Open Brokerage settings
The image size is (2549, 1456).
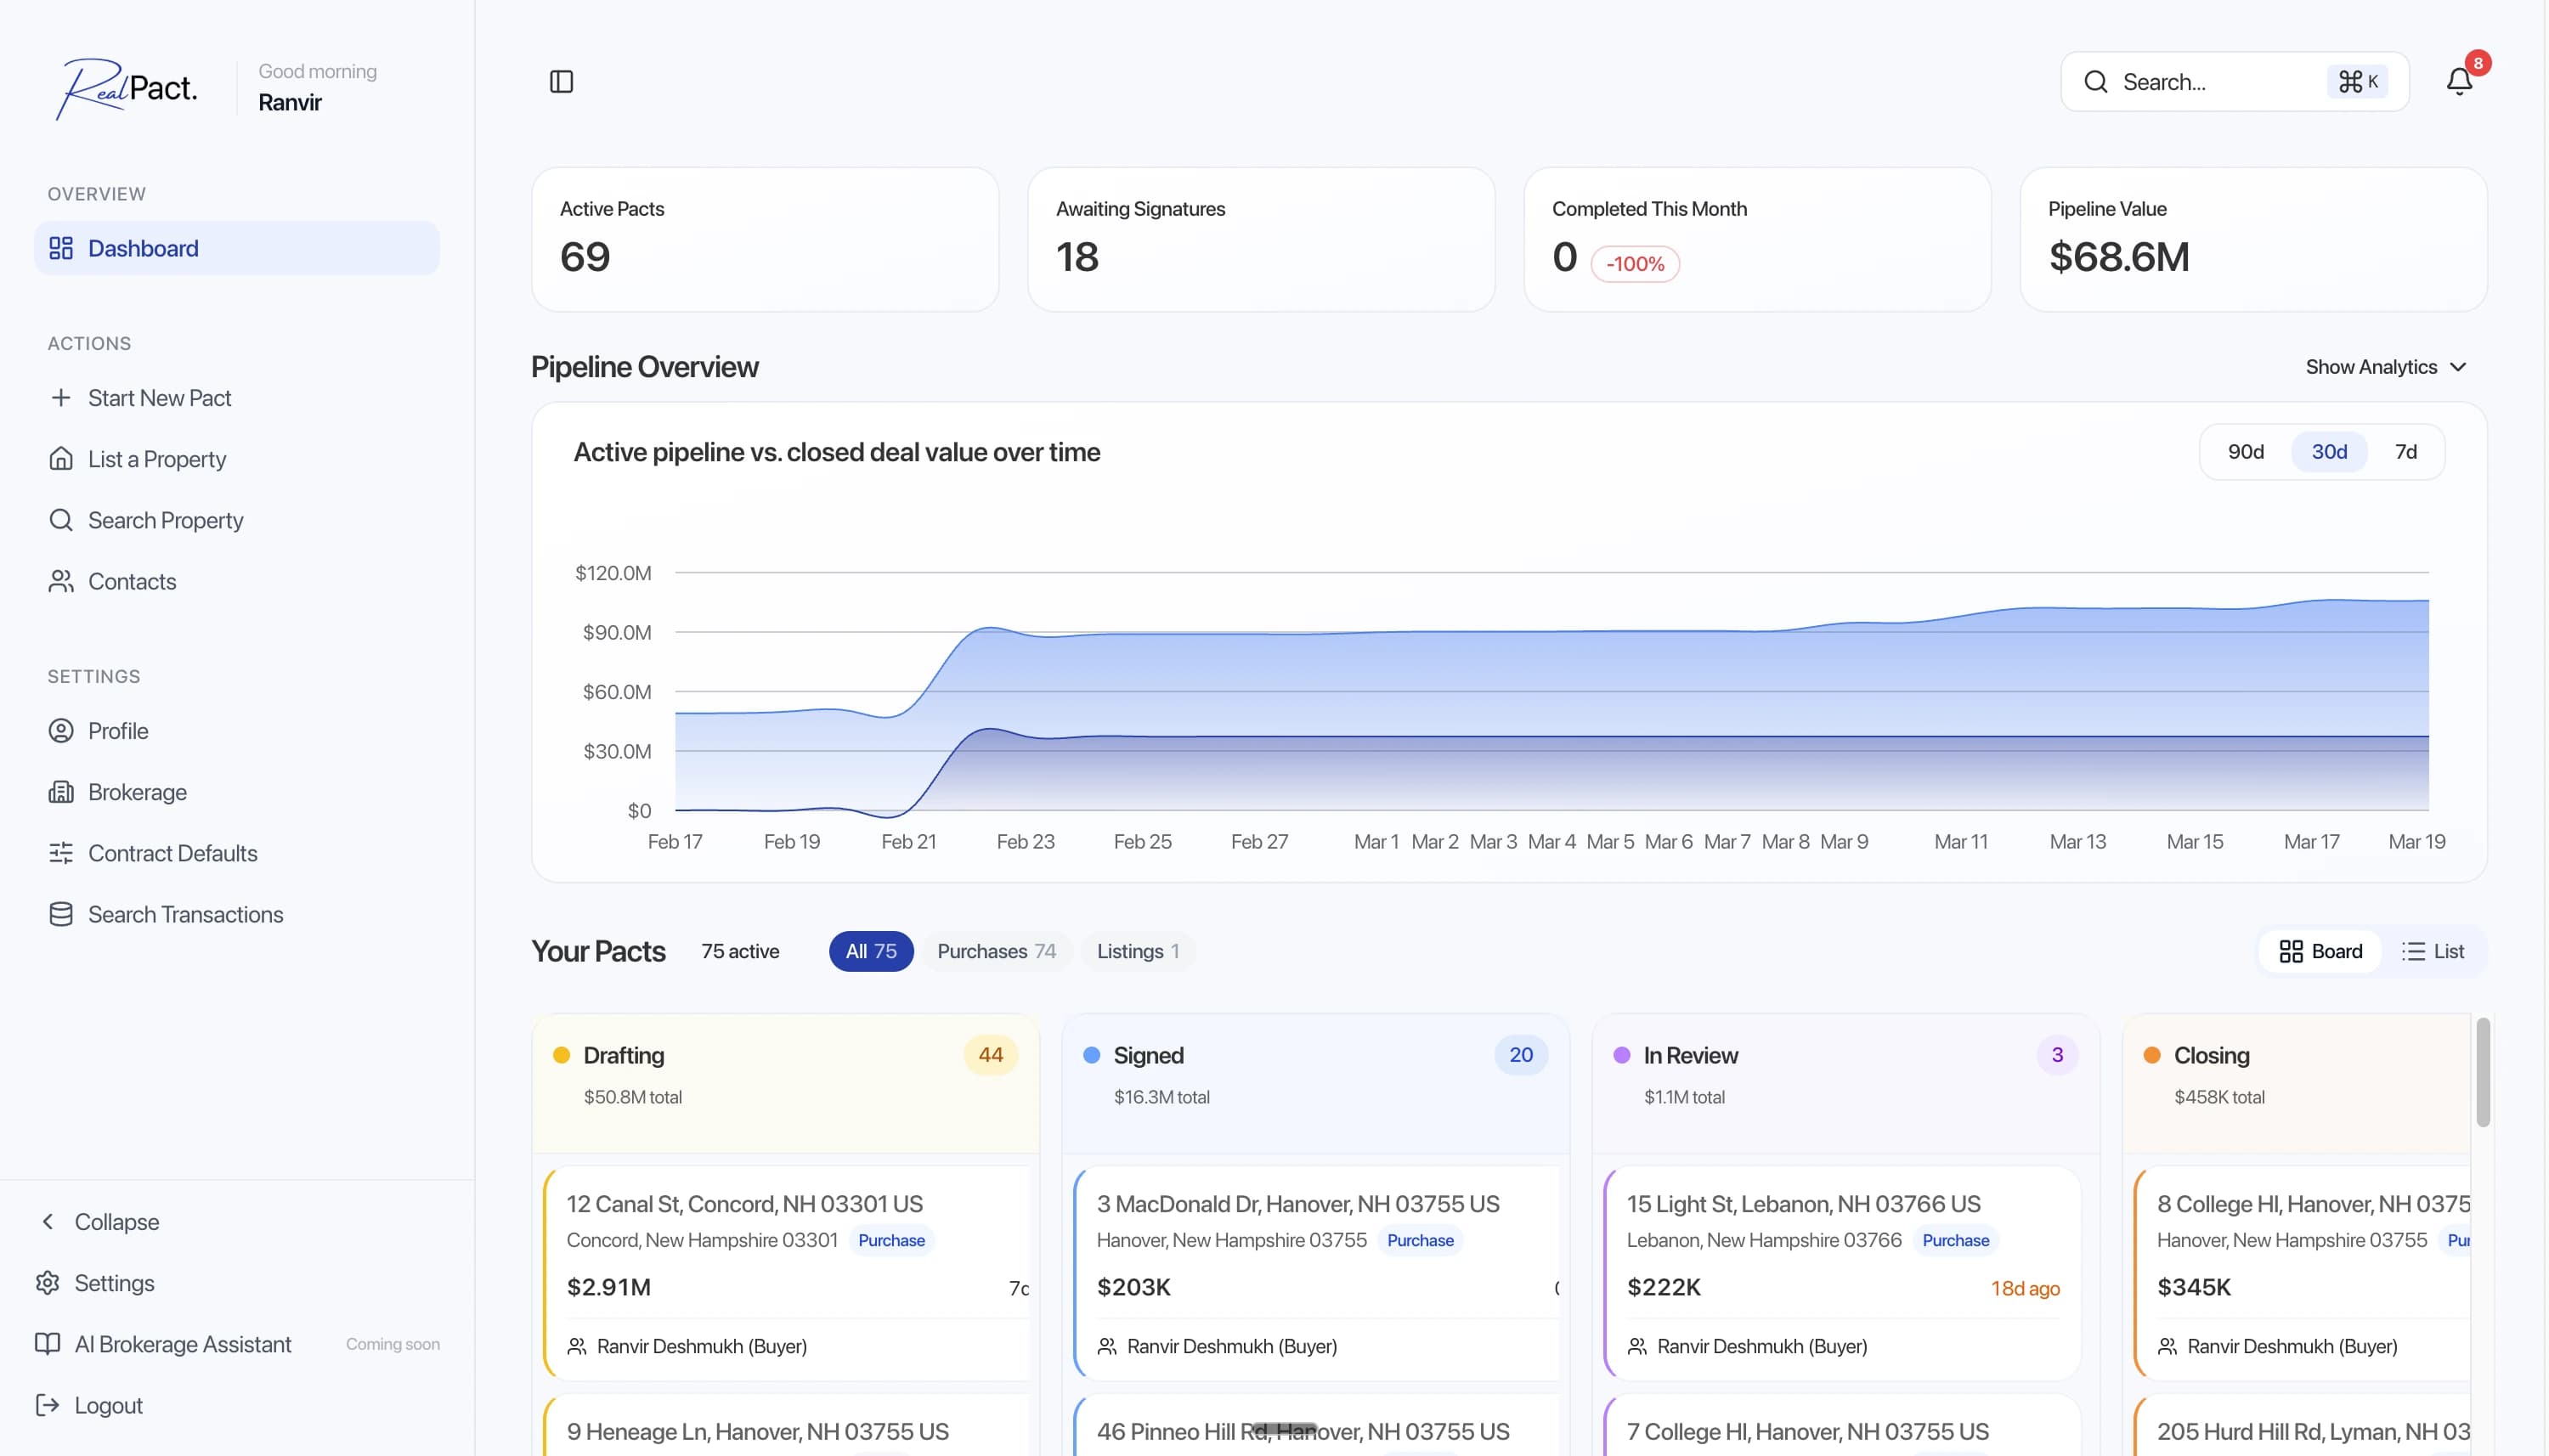[237, 792]
